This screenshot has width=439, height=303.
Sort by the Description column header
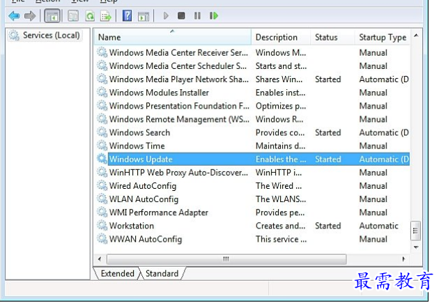(x=281, y=37)
